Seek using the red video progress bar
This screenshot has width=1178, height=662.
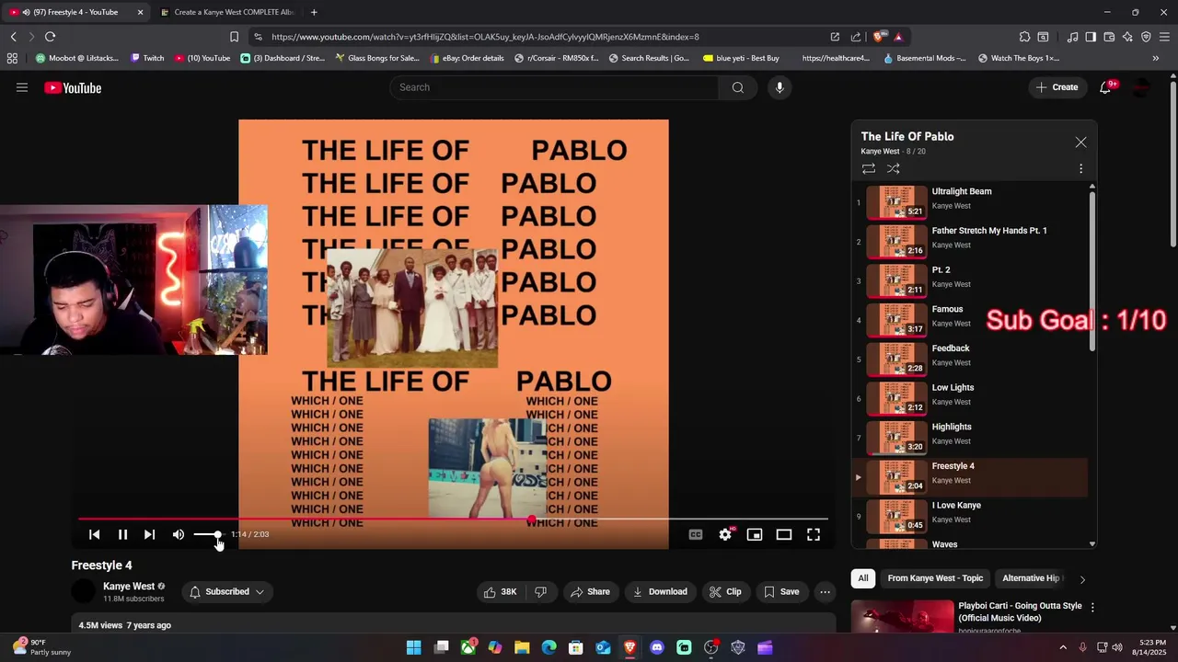click(453, 519)
